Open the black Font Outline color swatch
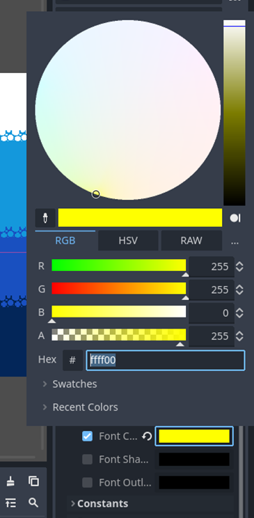Viewport: 254px width, 518px height. pos(194,482)
